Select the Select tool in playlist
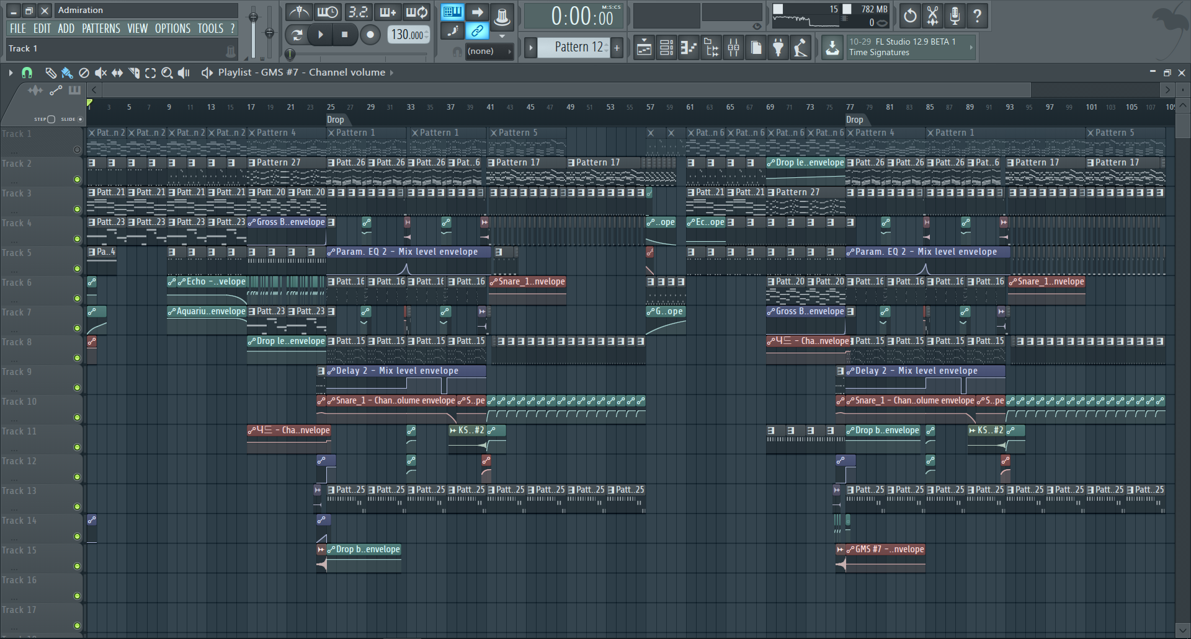The width and height of the screenshot is (1191, 639). (x=150, y=73)
